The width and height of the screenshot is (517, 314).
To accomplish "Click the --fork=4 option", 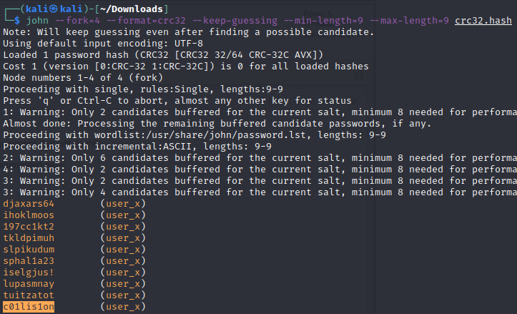I will [x=77, y=21].
